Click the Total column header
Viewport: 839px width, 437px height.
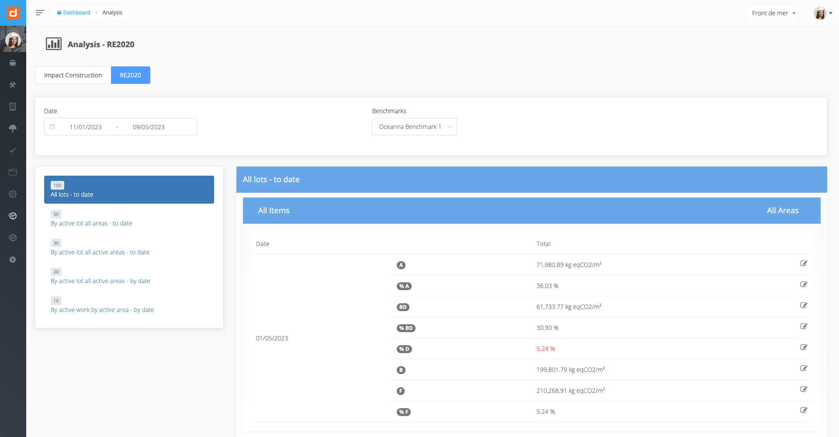[x=543, y=244]
